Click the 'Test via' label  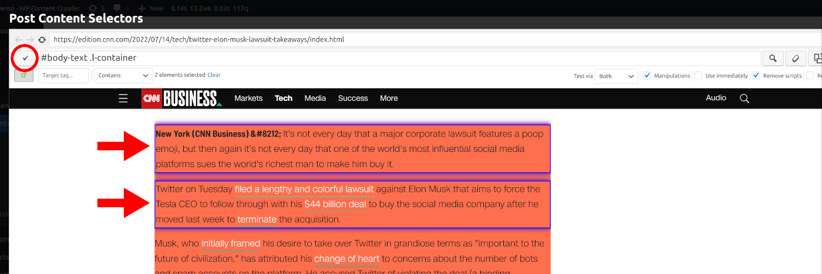point(583,76)
